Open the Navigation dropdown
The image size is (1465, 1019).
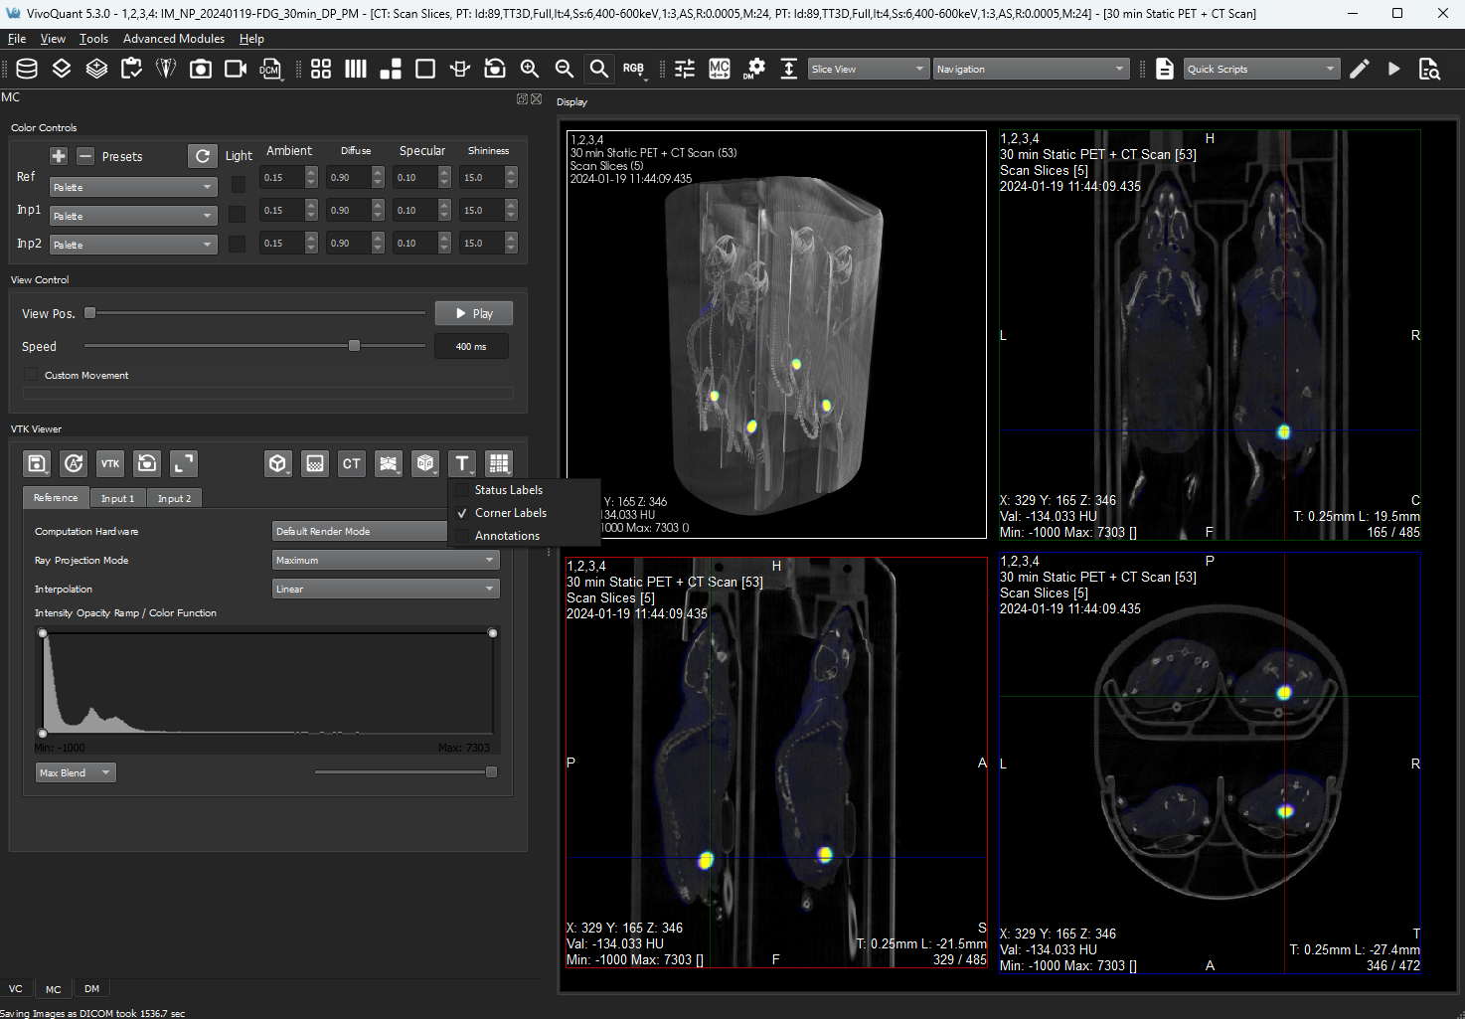(1032, 69)
